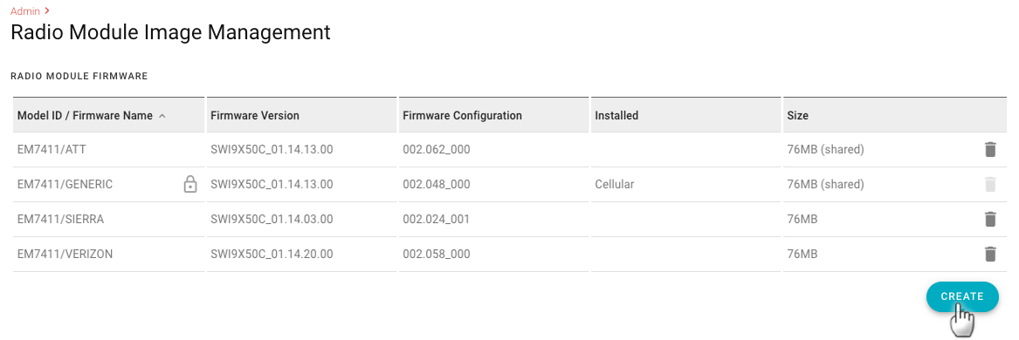Delete the EM7411/ATT firmware image
Viewport: 1019px width, 340px height.
point(990,150)
